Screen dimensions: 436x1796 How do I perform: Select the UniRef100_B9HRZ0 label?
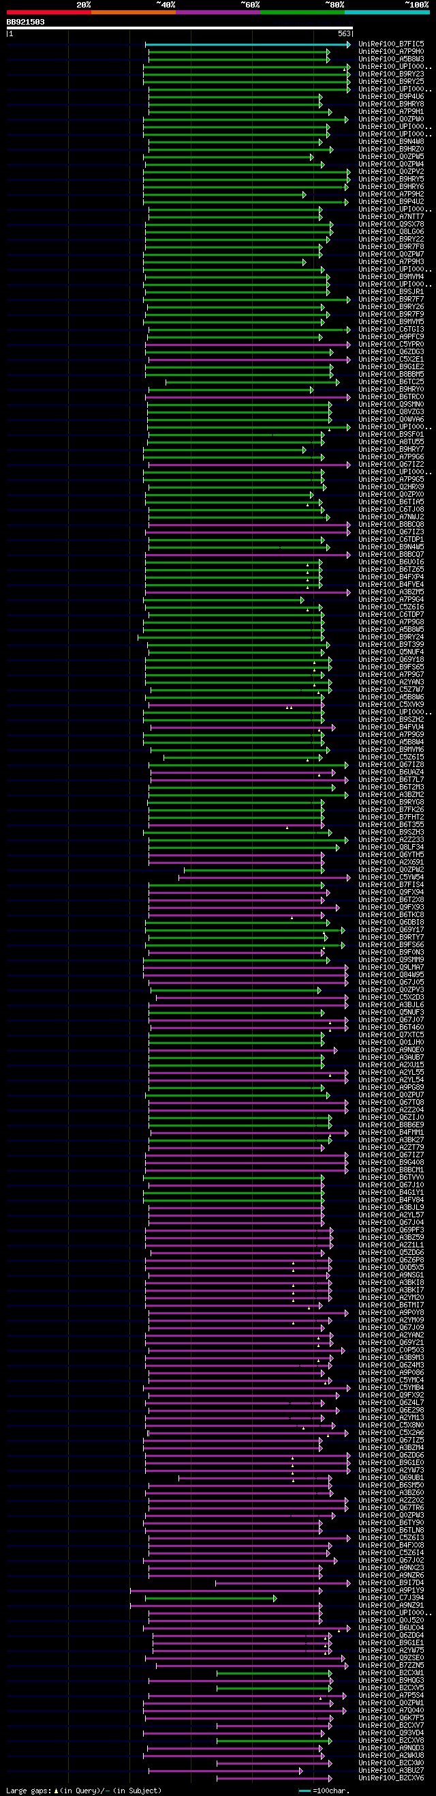tap(392, 149)
